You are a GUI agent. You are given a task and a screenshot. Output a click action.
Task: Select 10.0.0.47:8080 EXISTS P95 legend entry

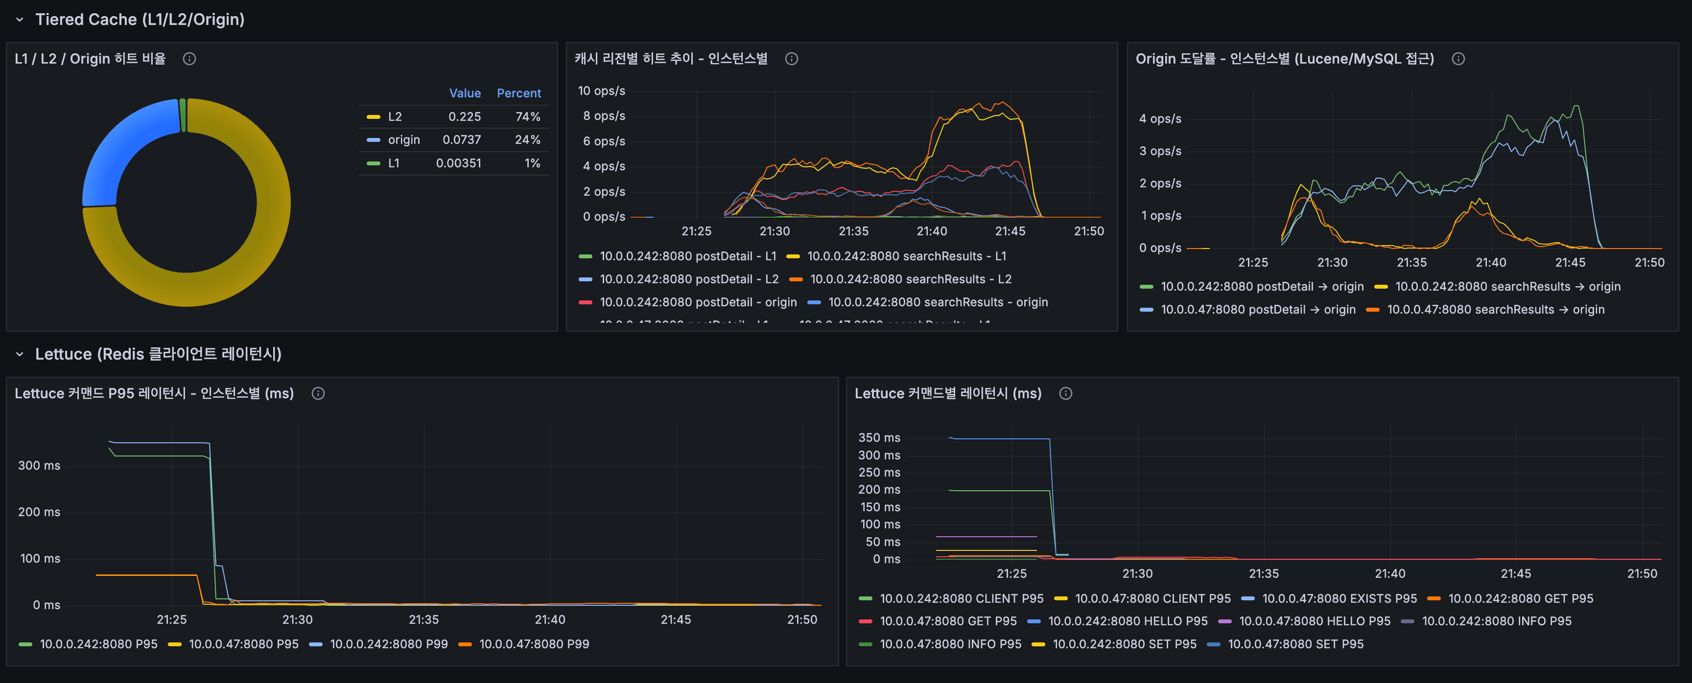(x=1339, y=598)
